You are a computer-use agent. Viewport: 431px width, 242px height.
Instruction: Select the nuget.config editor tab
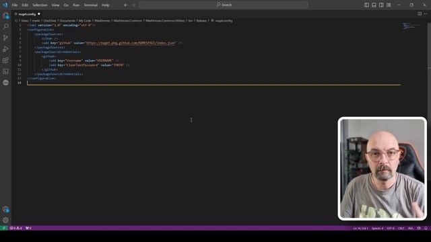[27, 14]
